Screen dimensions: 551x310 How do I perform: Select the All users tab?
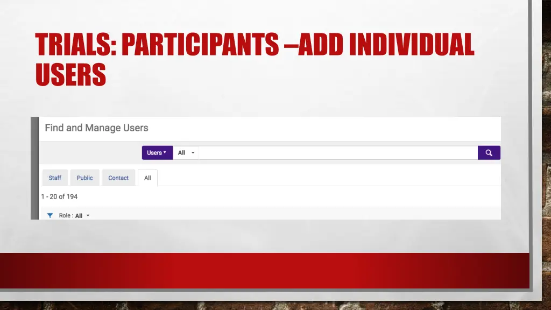tap(147, 178)
